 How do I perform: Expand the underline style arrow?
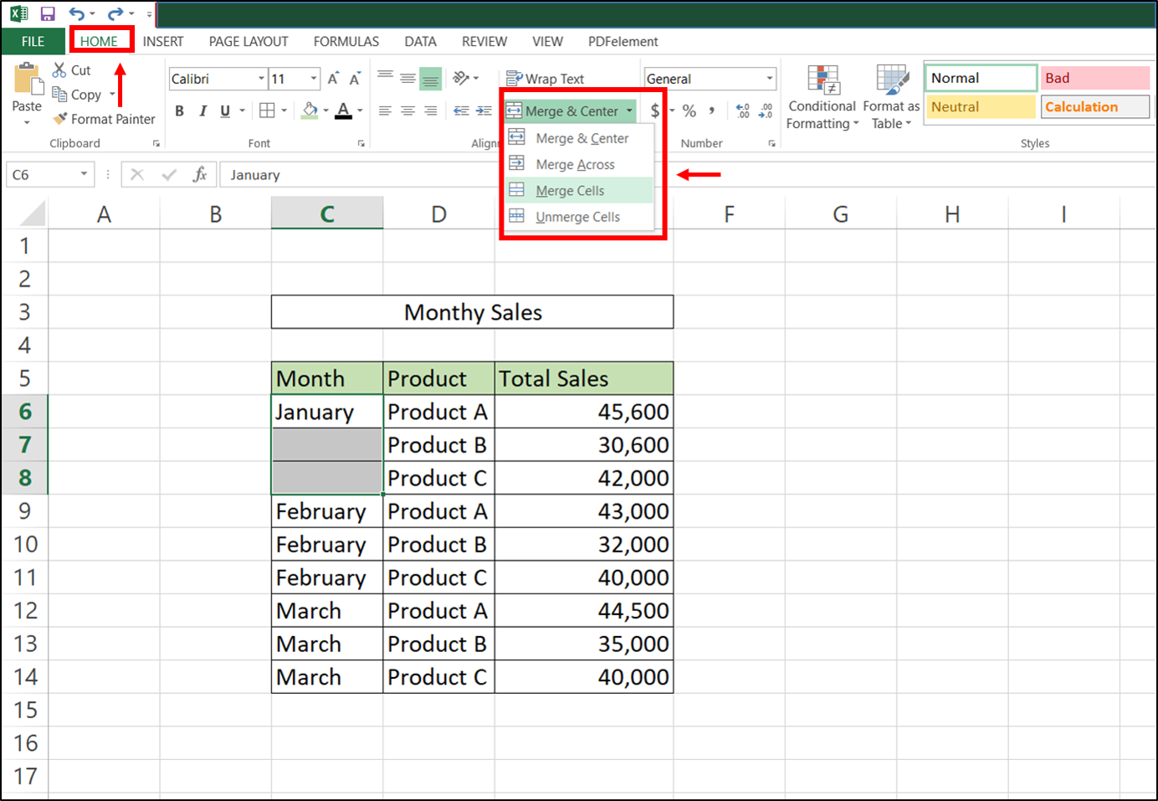pos(243,110)
